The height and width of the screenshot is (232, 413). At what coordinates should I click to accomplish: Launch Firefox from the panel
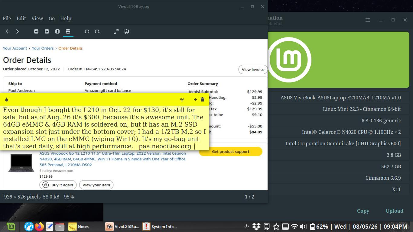(39, 227)
